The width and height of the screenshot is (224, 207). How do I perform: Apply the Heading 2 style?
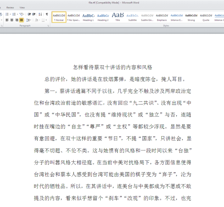pos(103,17)
